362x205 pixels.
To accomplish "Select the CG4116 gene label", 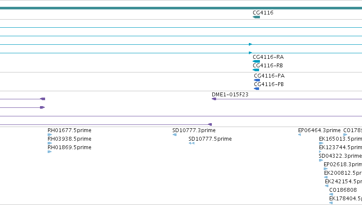I will tap(263, 13).
